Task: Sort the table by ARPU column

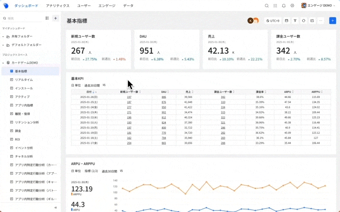Action: click(293, 92)
